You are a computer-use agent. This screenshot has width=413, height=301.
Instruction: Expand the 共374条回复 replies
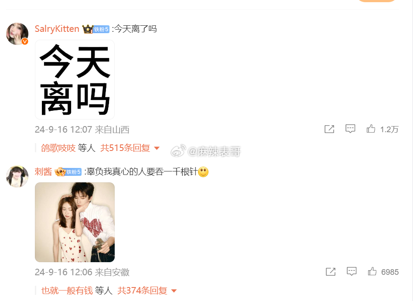[x=143, y=291]
